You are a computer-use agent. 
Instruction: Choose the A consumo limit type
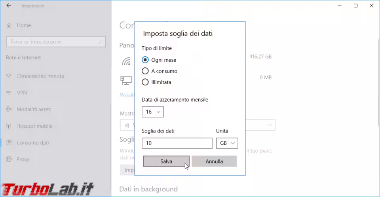[x=145, y=71]
